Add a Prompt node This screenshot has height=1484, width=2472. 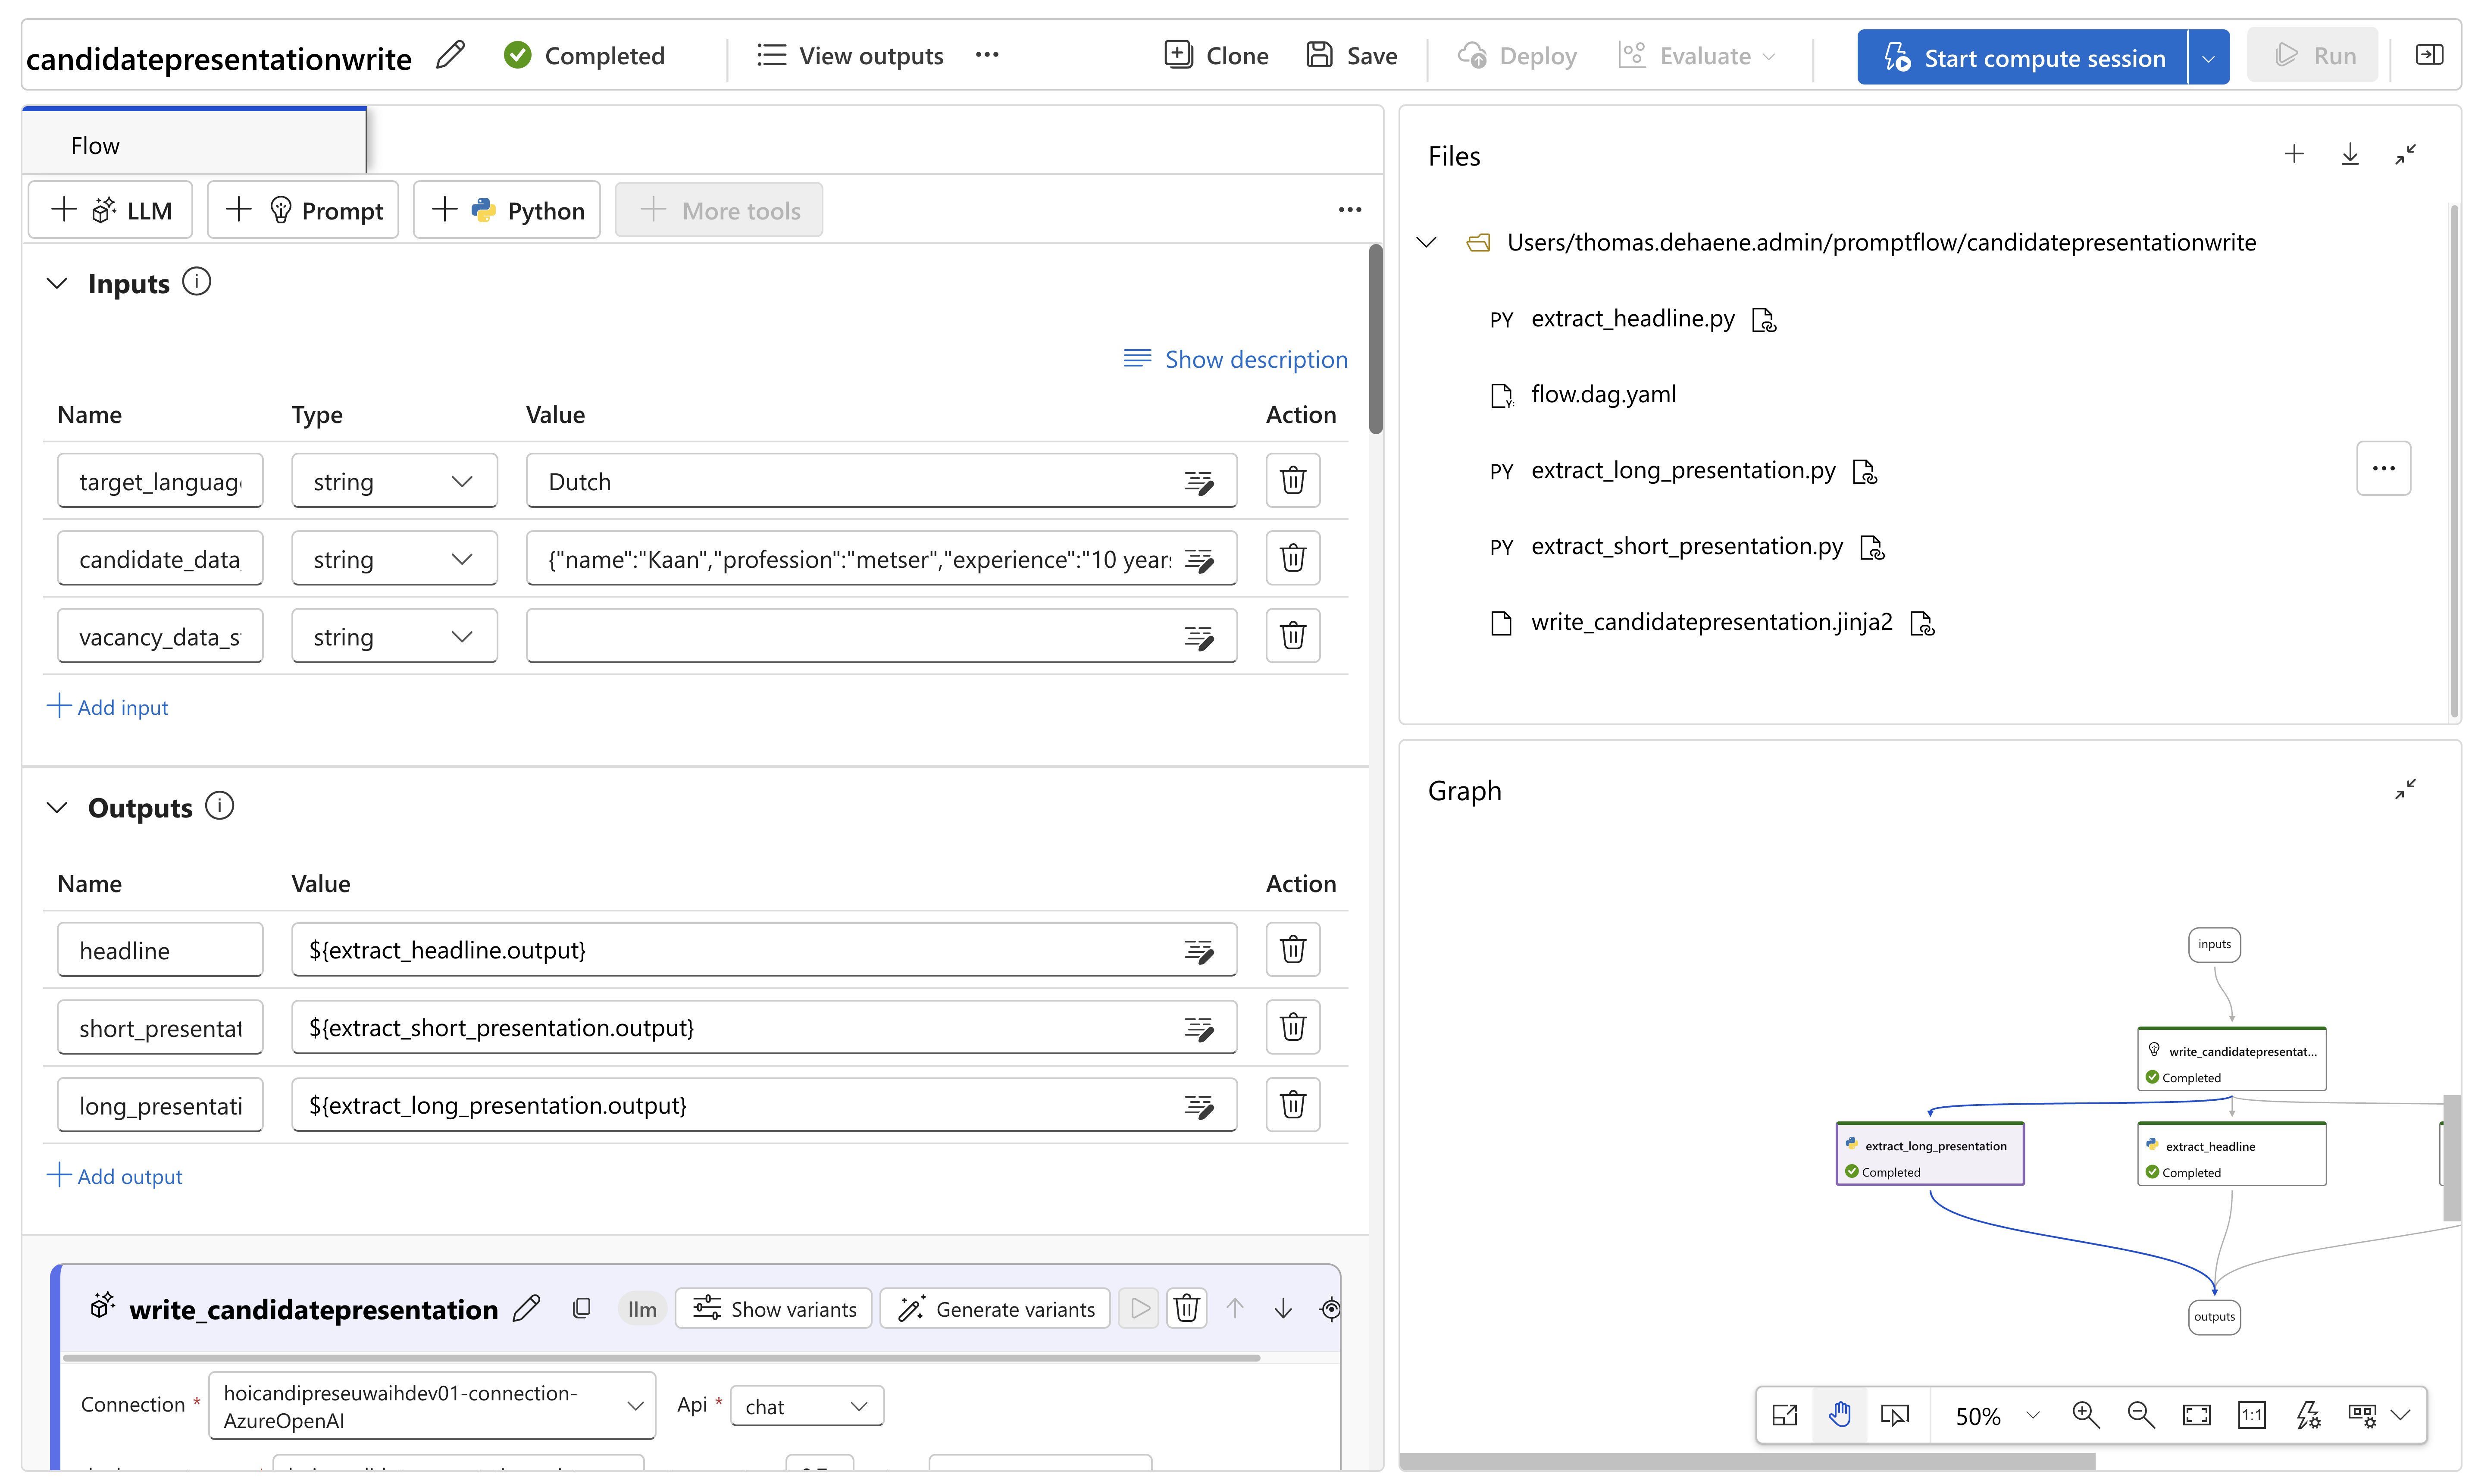pos(303,210)
